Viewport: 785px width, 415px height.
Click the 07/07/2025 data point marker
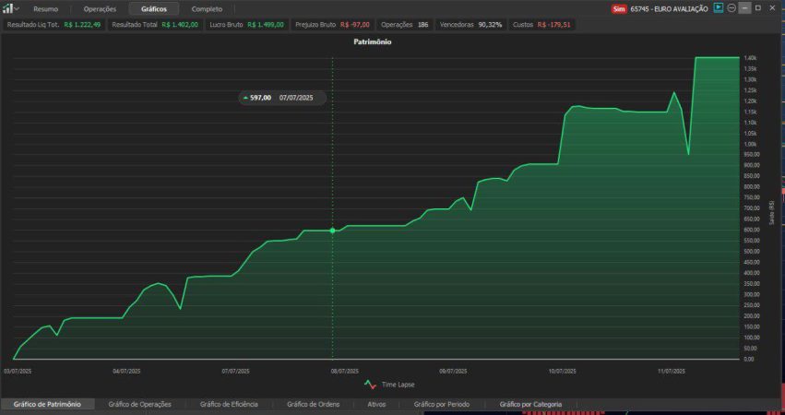pyautogui.click(x=332, y=231)
